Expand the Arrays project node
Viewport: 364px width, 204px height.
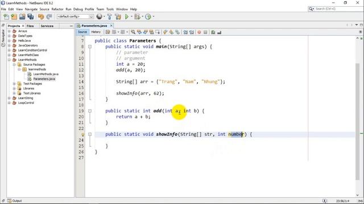click(x=9, y=31)
